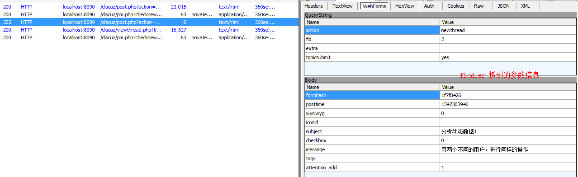Click the yes value of topicsubmit
This screenshot has width=578, height=177.
[x=508, y=57]
